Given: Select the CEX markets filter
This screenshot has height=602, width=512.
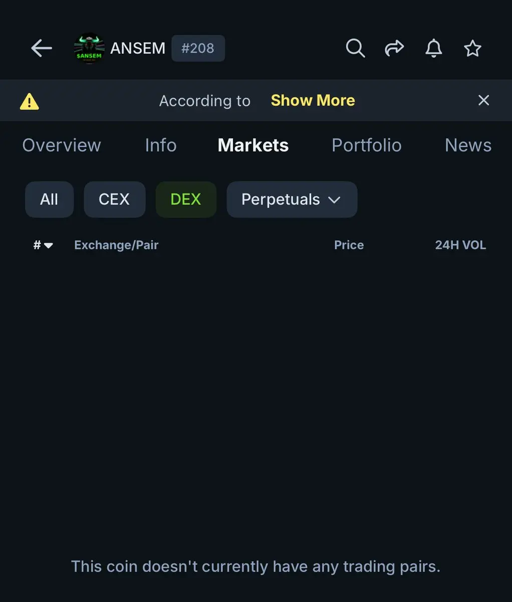Looking at the screenshot, I should pyautogui.click(x=114, y=199).
